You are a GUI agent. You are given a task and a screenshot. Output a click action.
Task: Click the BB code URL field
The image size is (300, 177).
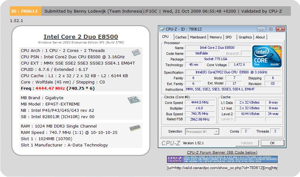click(222, 168)
